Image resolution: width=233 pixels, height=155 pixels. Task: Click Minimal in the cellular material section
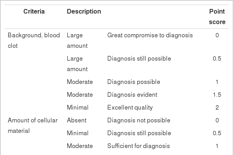[77, 133]
